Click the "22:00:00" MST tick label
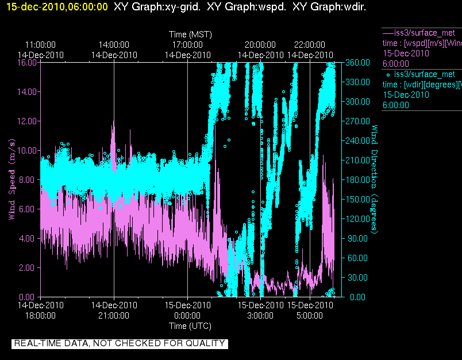Viewport: 462px width, 360px height. tap(310, 45)
